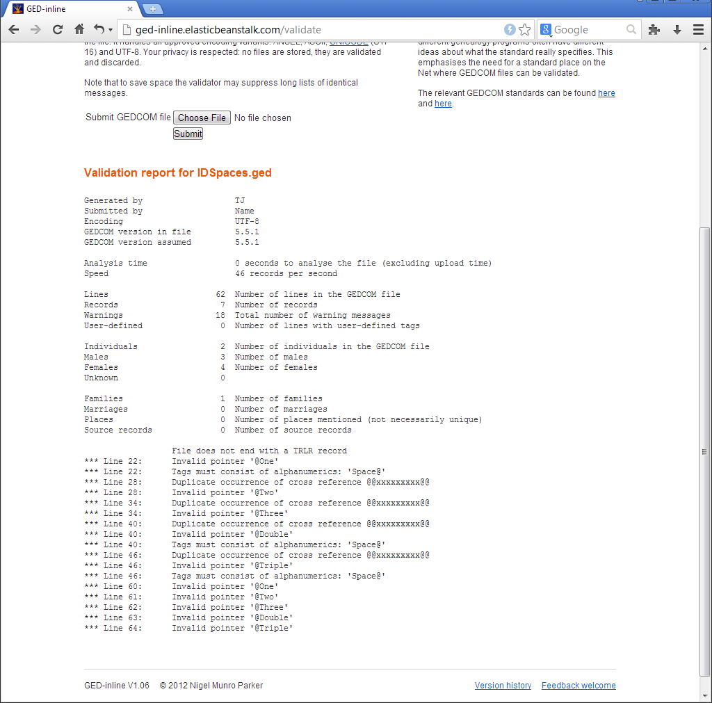Click Choose File to select a GEDCOM
This screenshot has width=712, height=703.
pos(201,117)
